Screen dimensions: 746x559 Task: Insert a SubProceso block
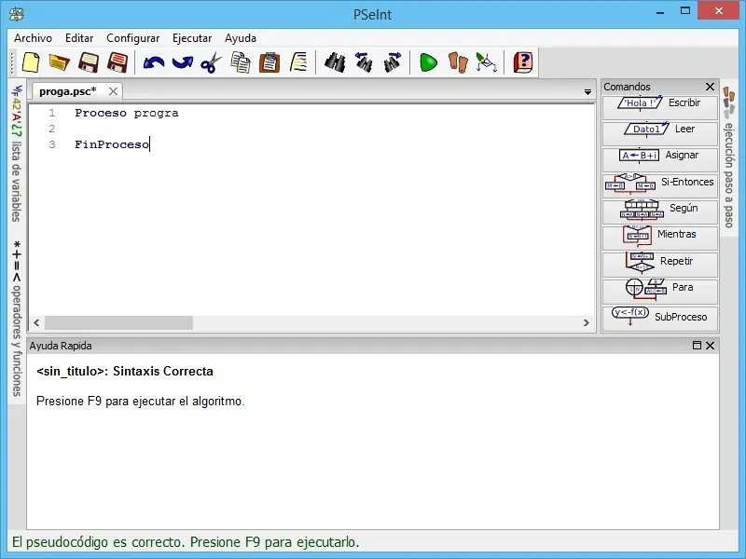tap(660, 318)
